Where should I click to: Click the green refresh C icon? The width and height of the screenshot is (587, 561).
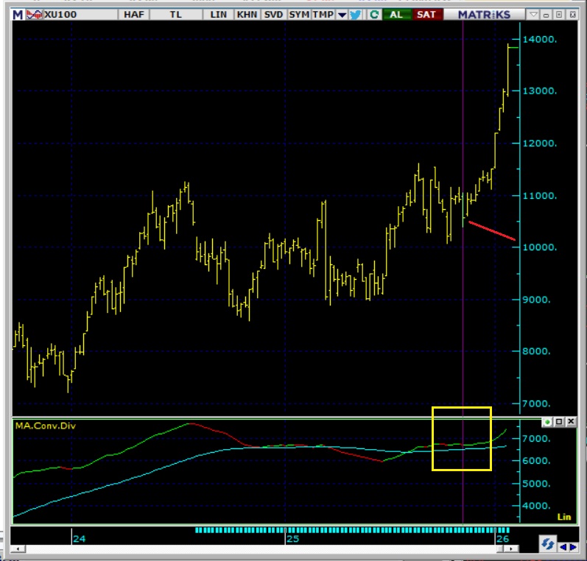[x=375, y=14]
